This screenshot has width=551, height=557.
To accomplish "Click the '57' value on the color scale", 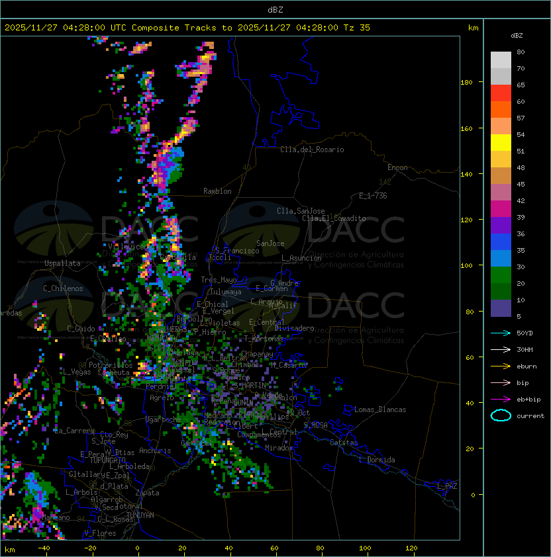I will tap(521, 118).
